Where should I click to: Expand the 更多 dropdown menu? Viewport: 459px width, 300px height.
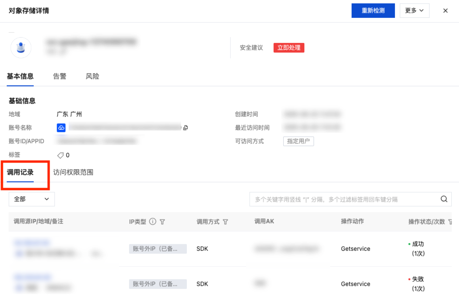click(x=414, y=11)
